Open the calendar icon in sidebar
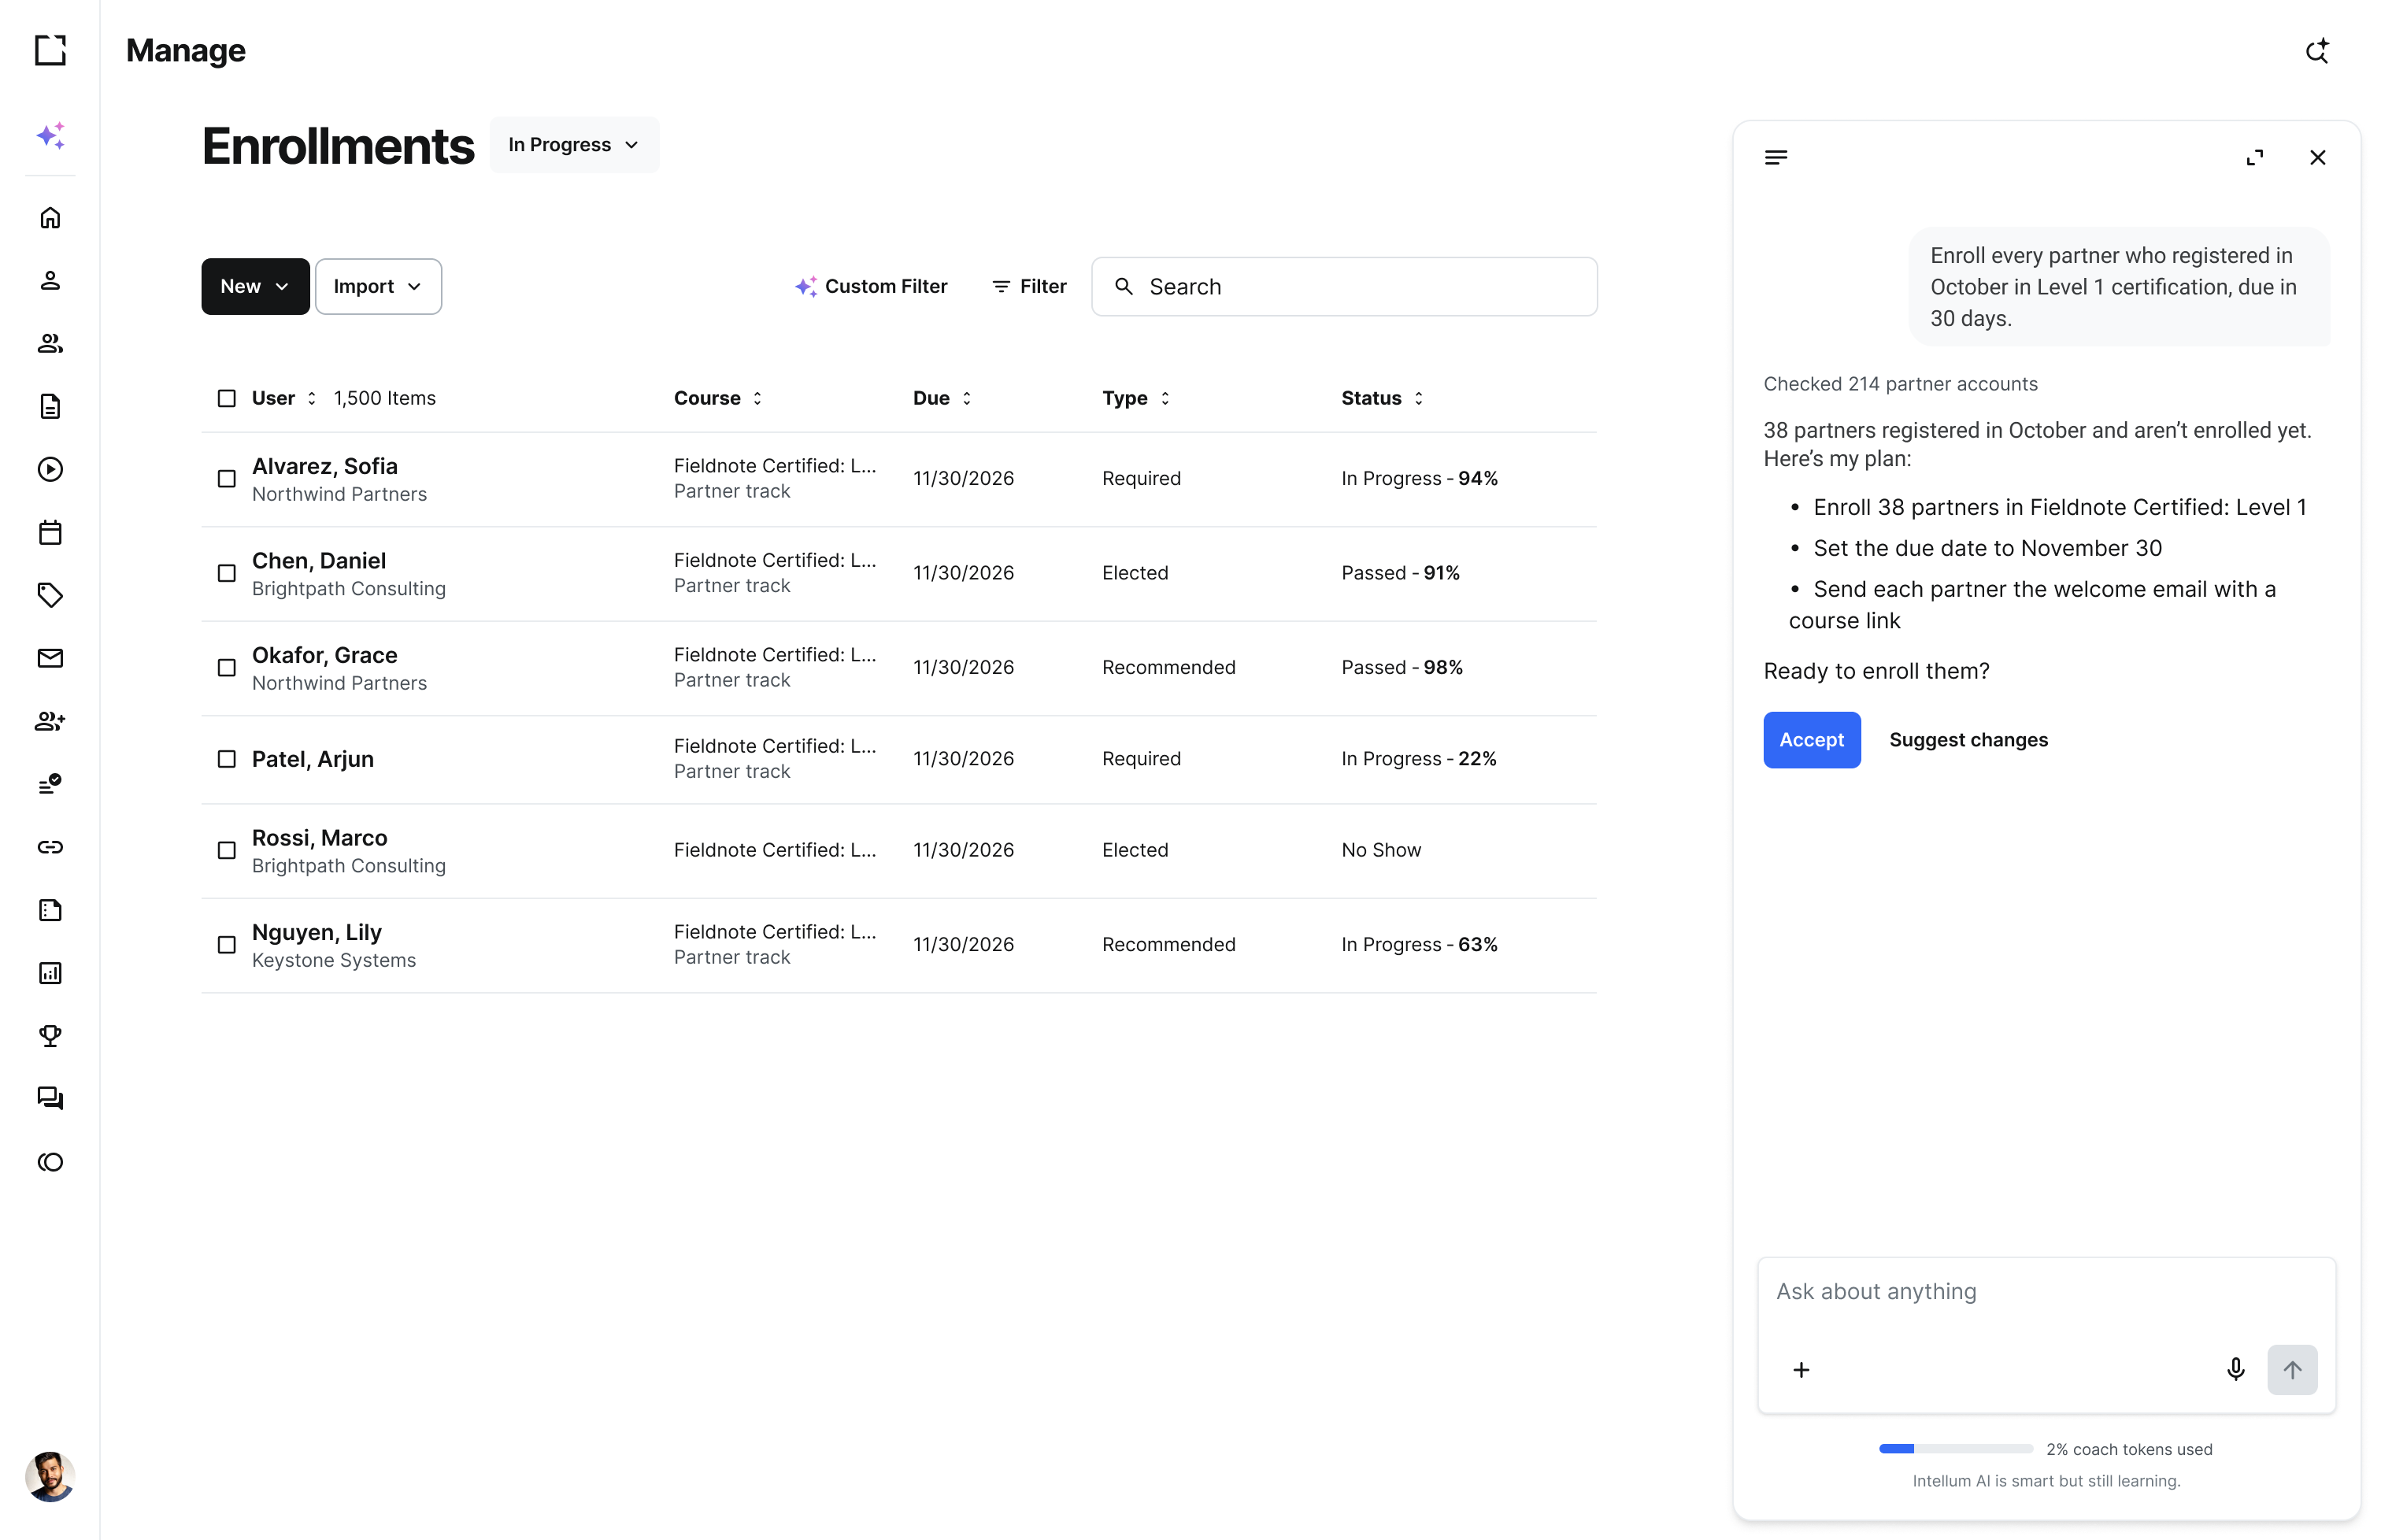The height and width of the screenshot is (1540, 2381). [50, 532]
